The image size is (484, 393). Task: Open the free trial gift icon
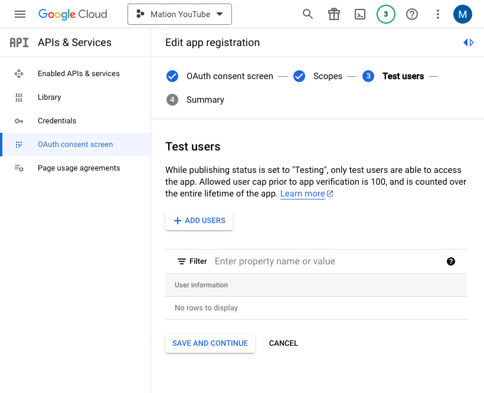[334, 14]
